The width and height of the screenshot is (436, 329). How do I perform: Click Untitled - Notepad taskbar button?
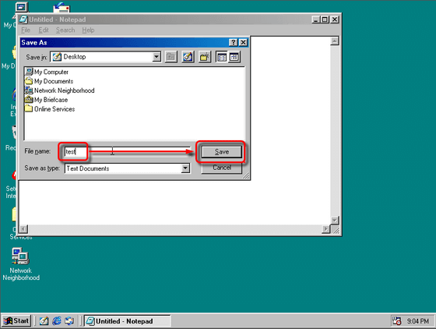[128, 321]
